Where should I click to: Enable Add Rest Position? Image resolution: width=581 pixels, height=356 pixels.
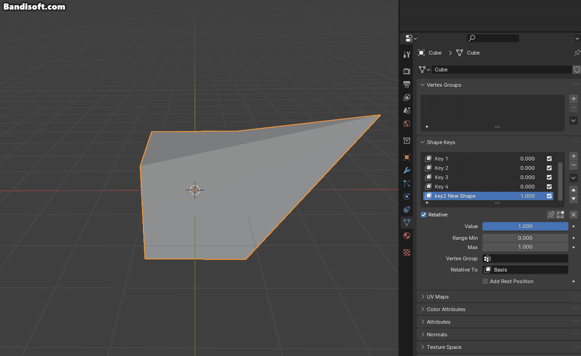click(485, 281)
